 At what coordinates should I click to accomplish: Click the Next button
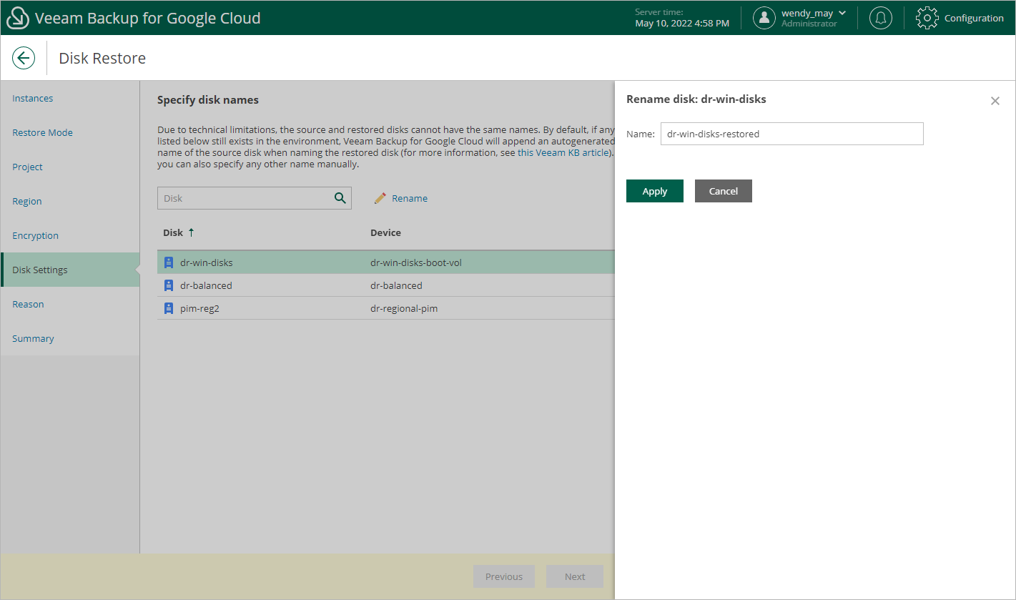[575, 576]
